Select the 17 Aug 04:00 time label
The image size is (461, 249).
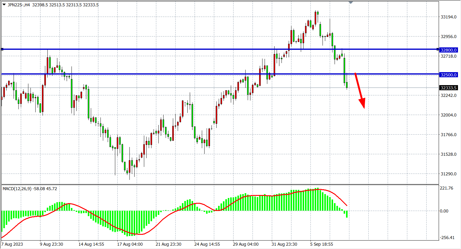pos(130,244)
